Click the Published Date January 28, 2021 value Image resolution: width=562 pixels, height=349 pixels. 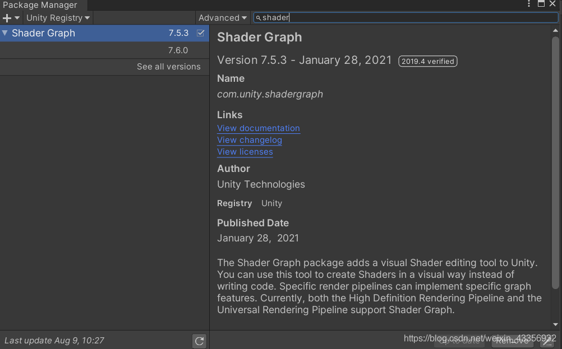point(258,238)
